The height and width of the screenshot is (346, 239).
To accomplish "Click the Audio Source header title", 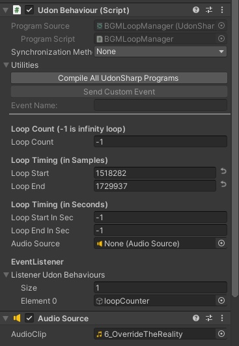I will [63, 319].
